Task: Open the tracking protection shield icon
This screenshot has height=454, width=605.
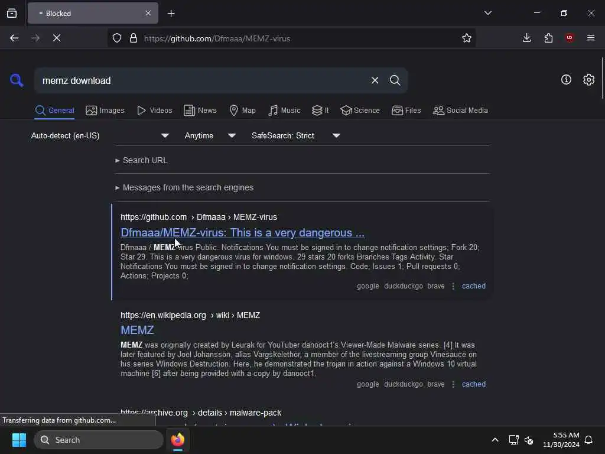Action: click(117, 38)
